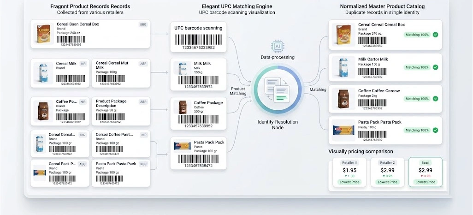
Task: Click the Data-processing label
Action: [278, 57]
